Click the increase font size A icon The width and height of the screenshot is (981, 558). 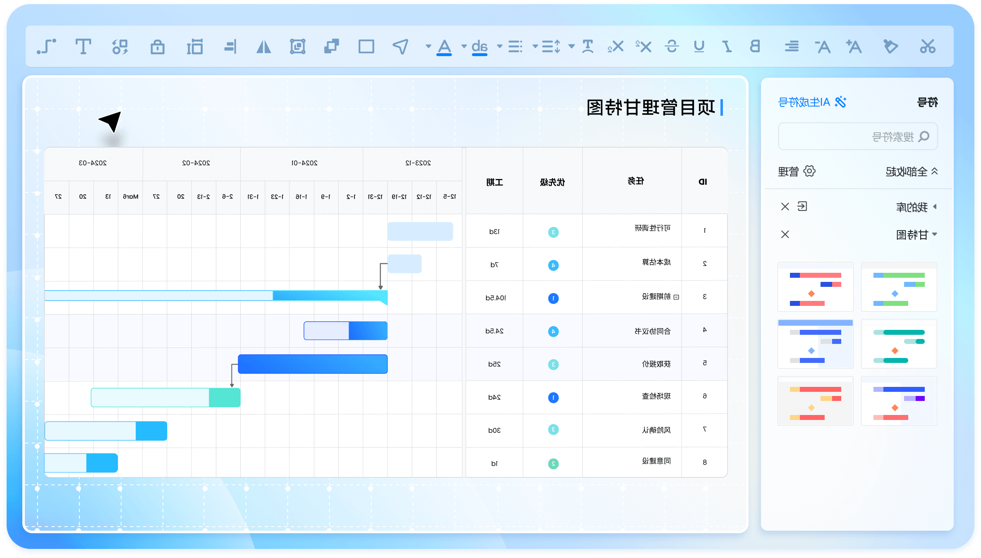[854, 46]
